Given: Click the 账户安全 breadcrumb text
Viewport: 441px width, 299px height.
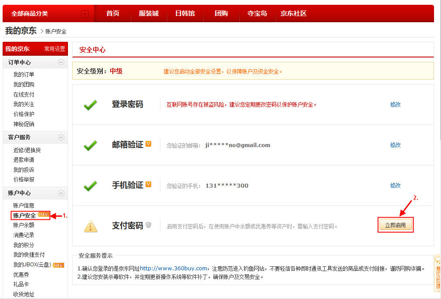Looking at the screenshot, I should tap(56, 31).
